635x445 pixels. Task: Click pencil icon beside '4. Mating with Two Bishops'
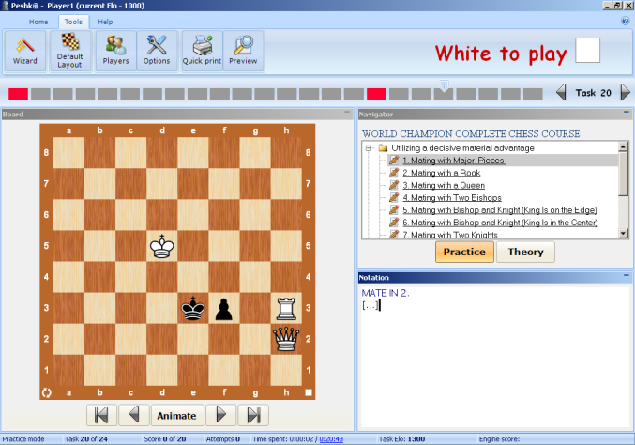click(394, 197)
